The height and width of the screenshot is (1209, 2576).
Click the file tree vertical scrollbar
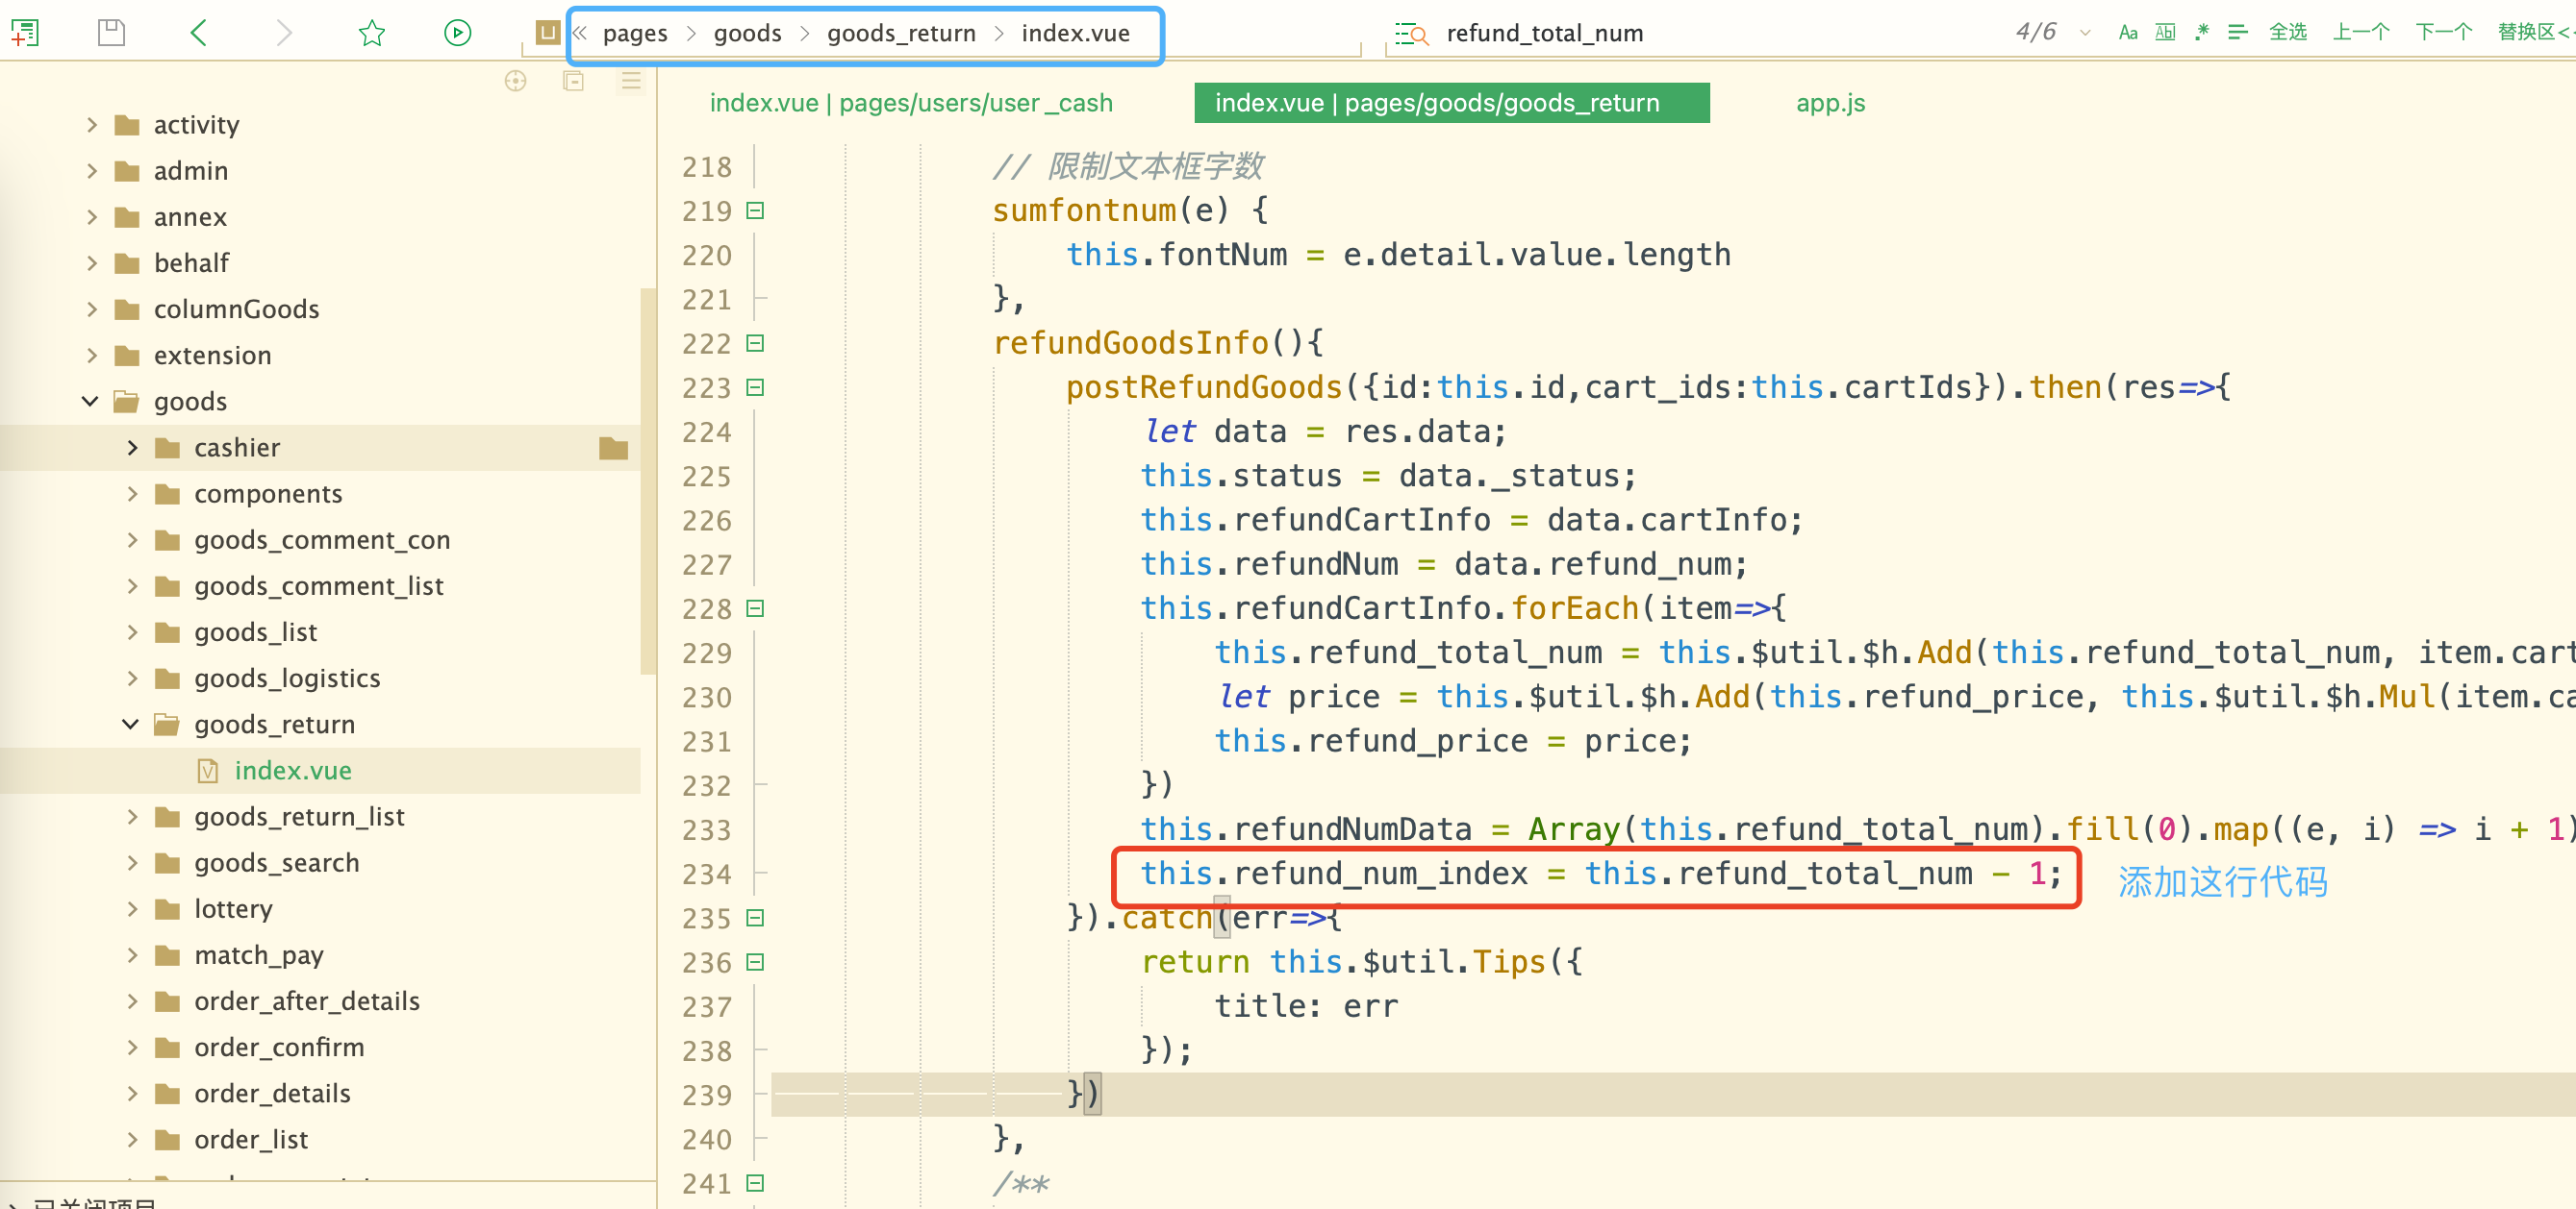click(x=648, y=480)
